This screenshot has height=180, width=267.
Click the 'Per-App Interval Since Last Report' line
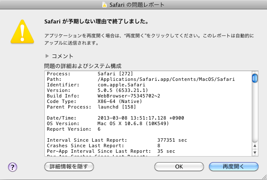111,151
